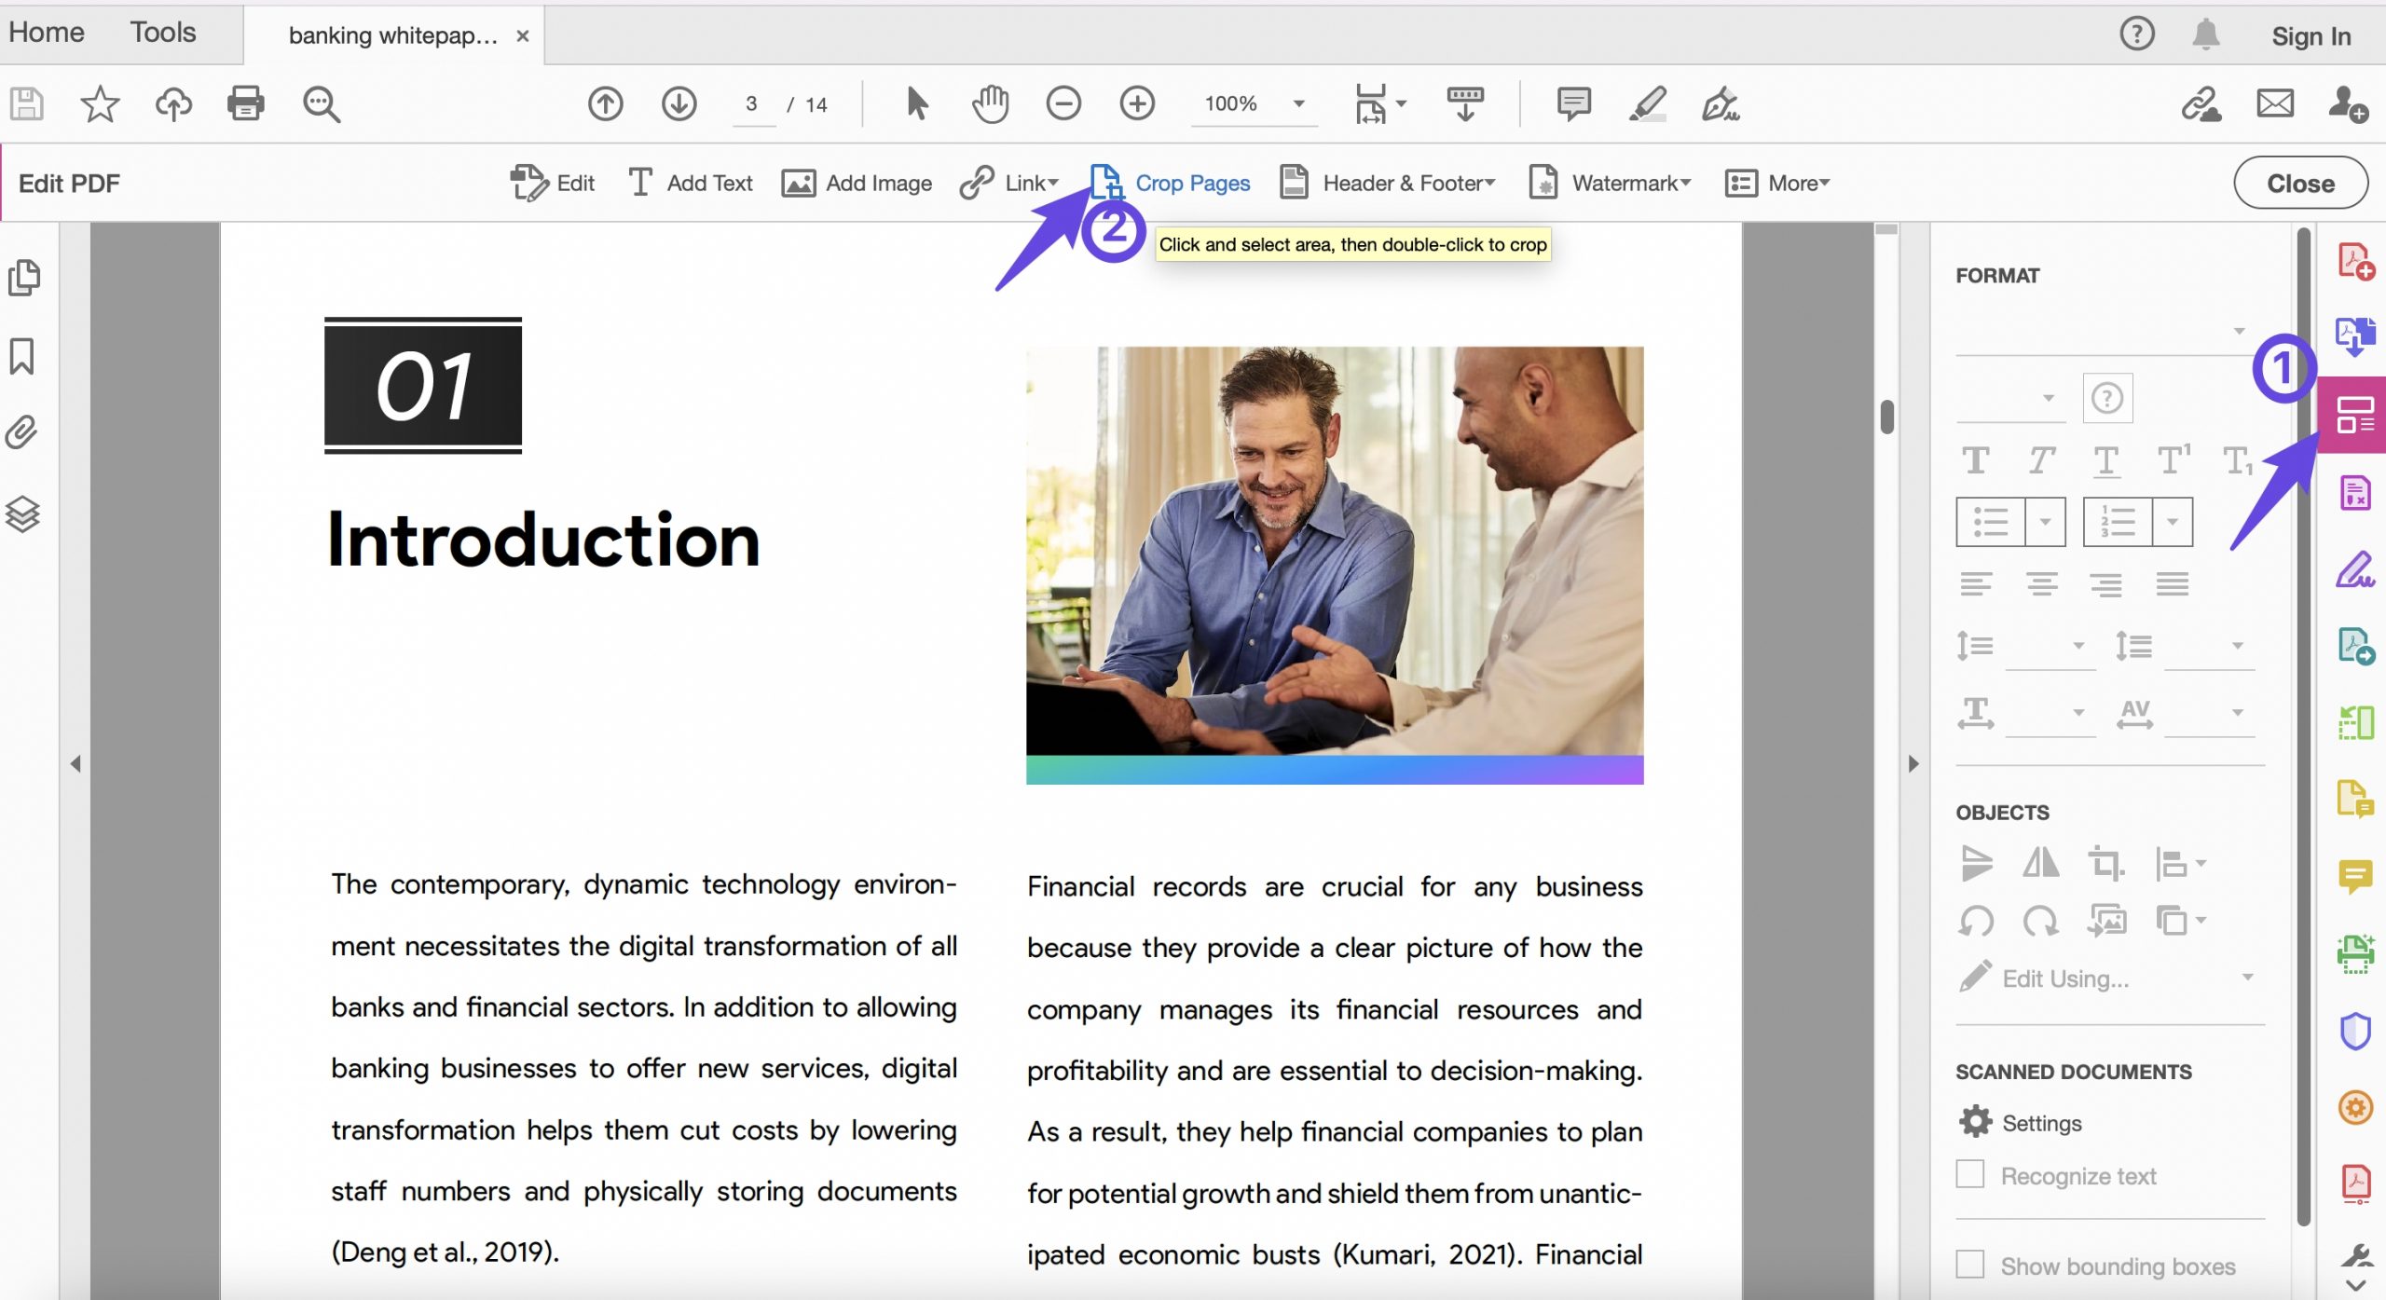Click Close to exit Edit PDF mode

(x=2299, y=183)
